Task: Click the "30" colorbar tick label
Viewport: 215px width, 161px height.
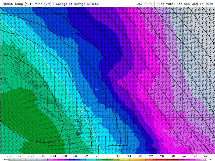Action: [173, 156]
